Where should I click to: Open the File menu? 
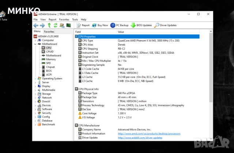(35, 19)
